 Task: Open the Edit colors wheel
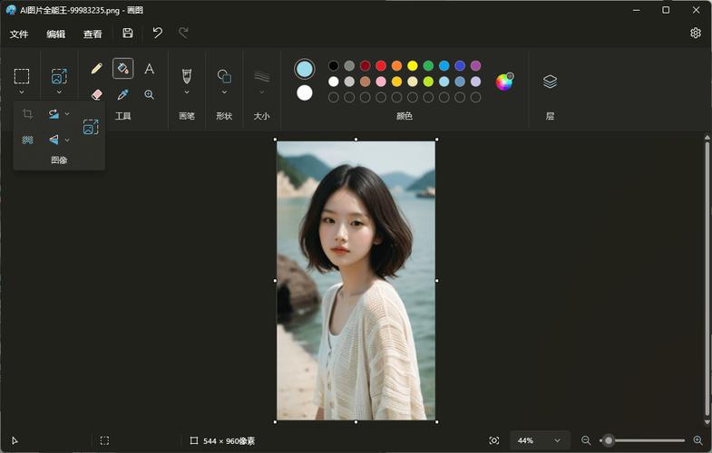tap(504, 82)
